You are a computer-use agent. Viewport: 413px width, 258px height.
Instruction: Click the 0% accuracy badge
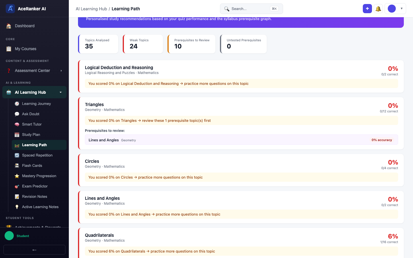point(382,140)
